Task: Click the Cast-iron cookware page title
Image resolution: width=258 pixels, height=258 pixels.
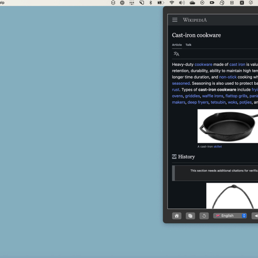Action: [197, 35]
